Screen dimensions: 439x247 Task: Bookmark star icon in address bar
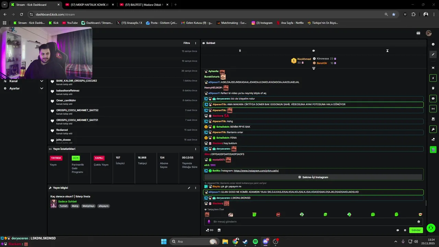point(394,14)
